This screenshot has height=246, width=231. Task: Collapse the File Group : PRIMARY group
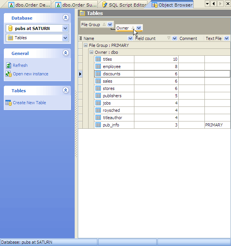coord(85,45)
